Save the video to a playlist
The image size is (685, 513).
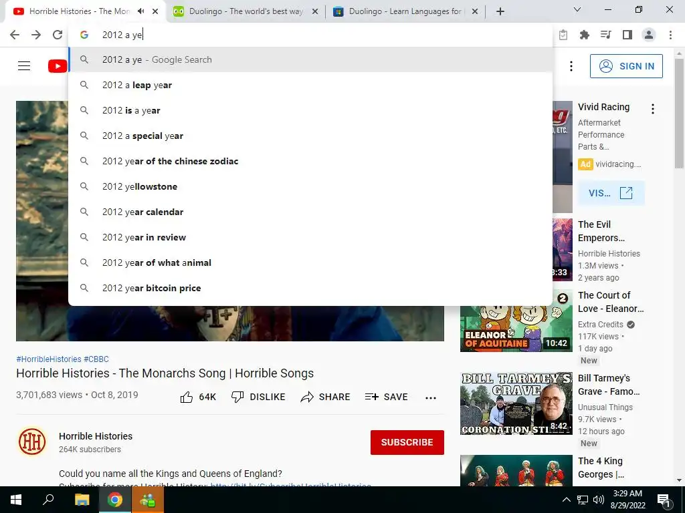[386, 397]
